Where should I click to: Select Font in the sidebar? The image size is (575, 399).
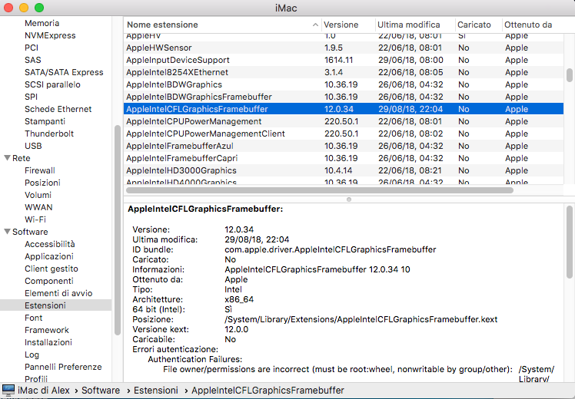tap(33, 318)
